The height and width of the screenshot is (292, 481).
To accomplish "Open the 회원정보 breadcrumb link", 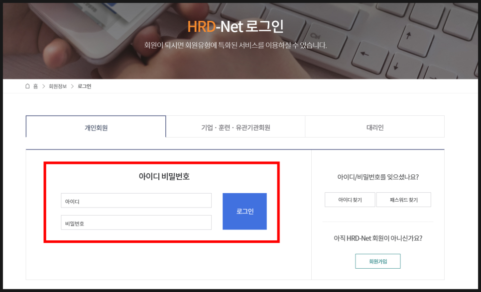I will (58, 86).
